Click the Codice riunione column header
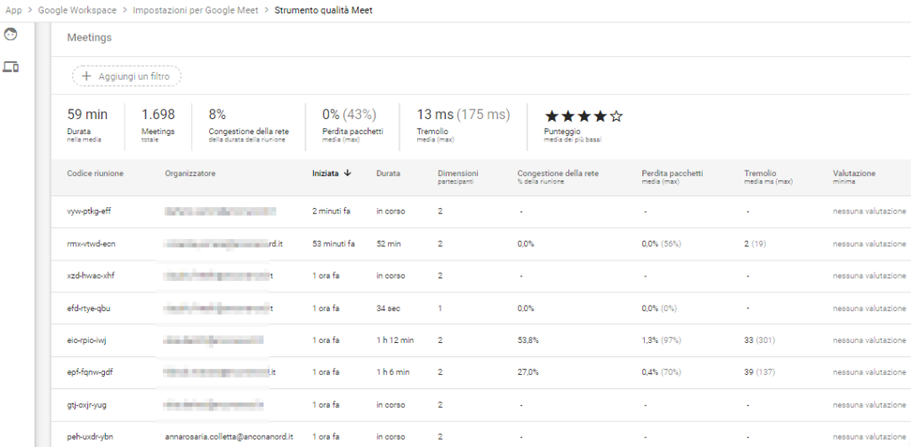The width and height of the screenshot is (911, 447). (x=95, y=174)
